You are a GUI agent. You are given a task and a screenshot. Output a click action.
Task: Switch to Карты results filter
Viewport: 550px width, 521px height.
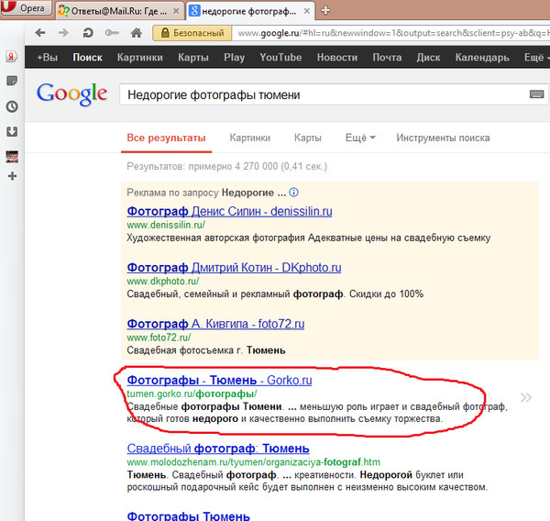point(308,138)
